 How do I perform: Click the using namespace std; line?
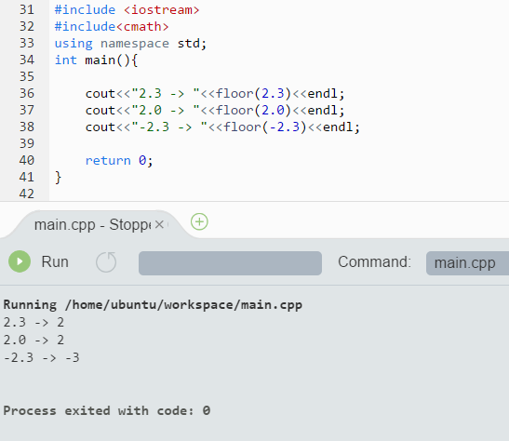coord(130,44)
